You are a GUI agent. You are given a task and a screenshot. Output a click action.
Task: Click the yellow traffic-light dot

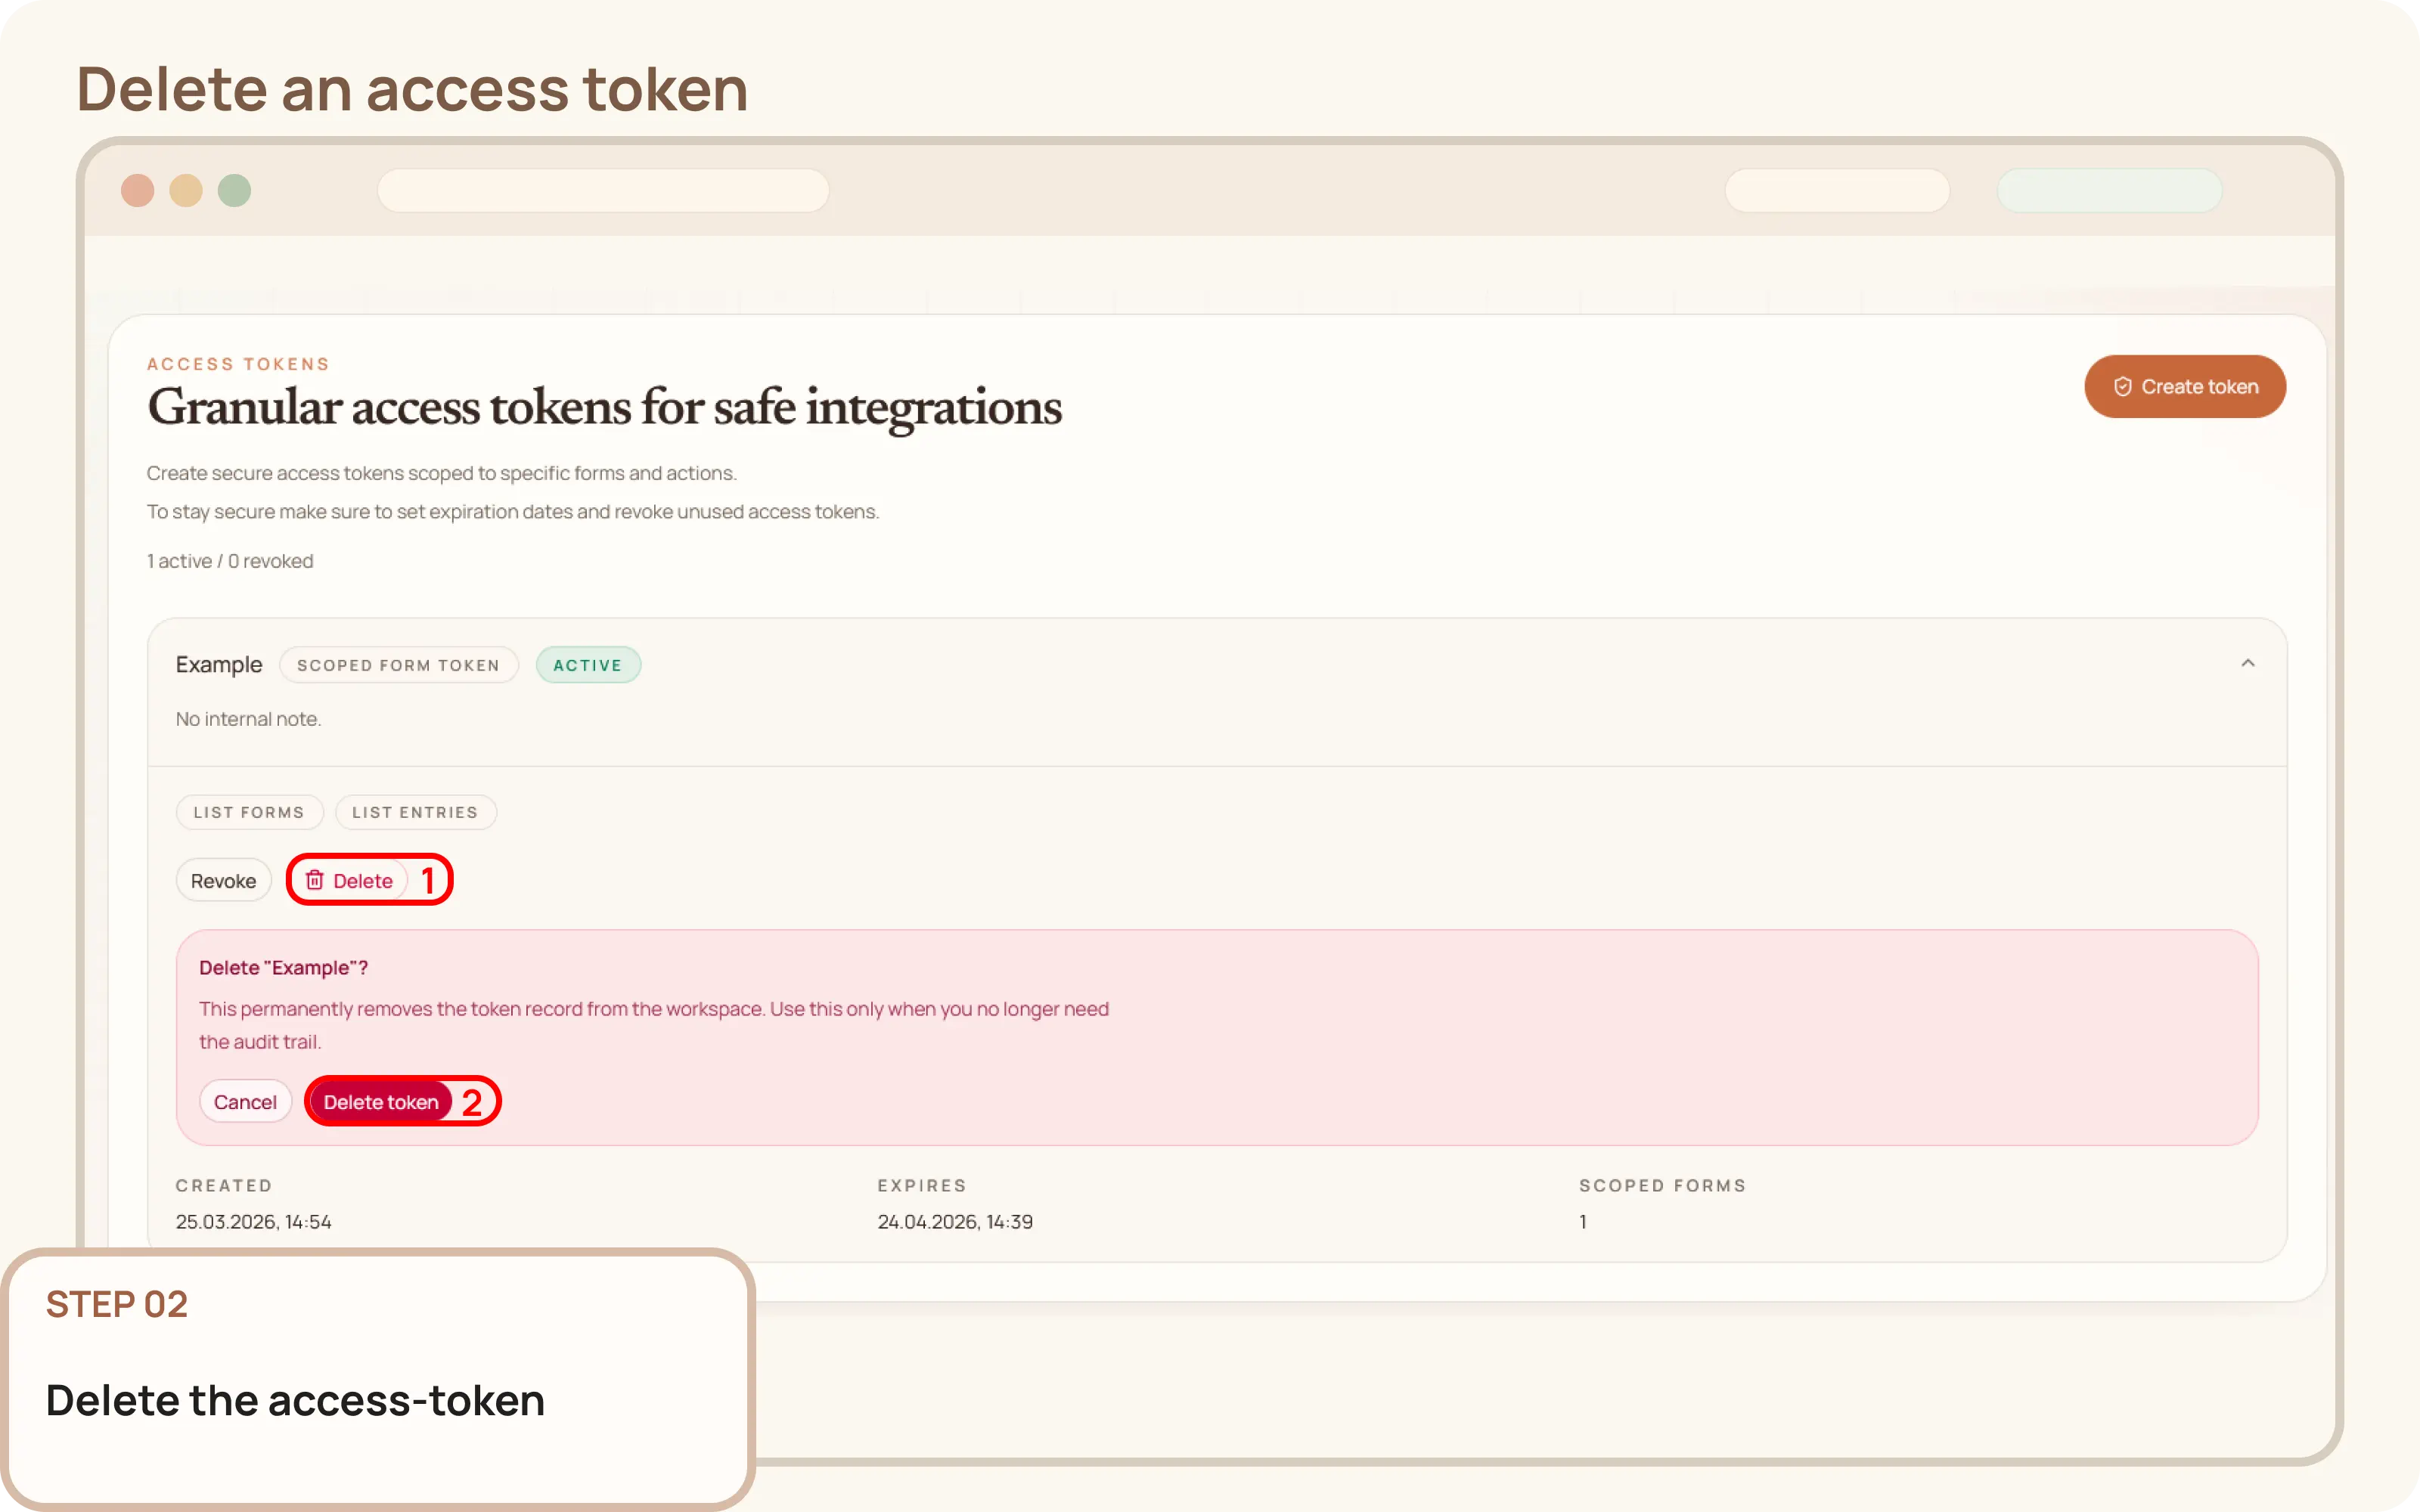187,190
